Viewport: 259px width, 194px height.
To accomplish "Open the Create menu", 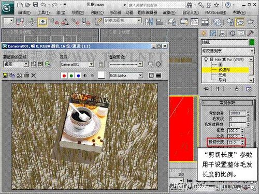I will tap(97, 12).
